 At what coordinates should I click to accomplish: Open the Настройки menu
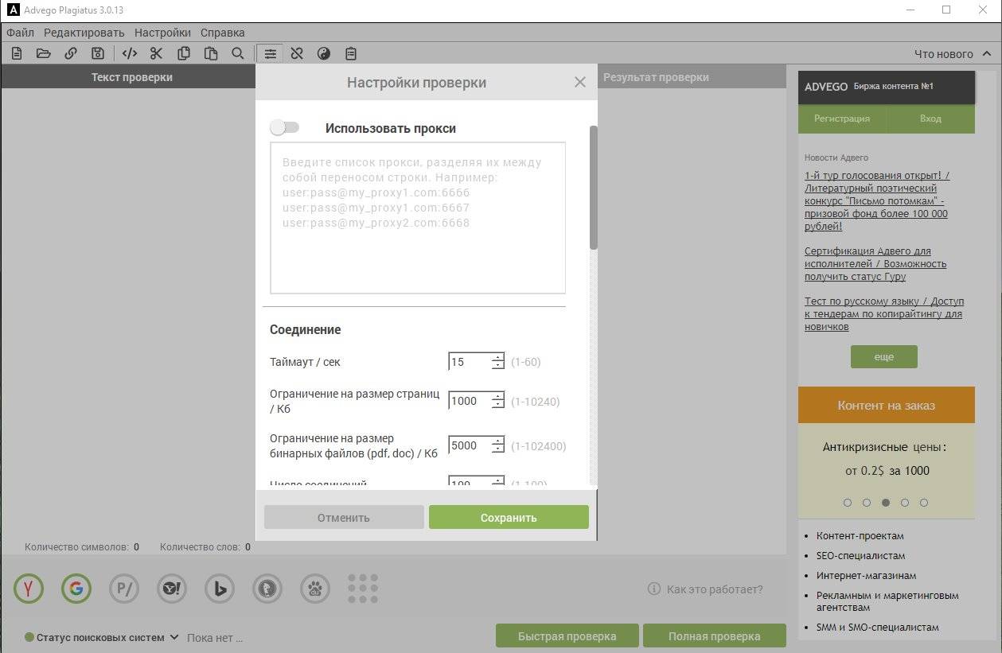click(x=162, y=33)
